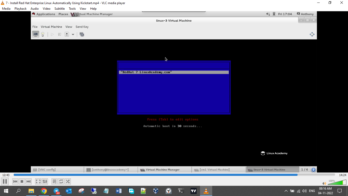
Task: Open Windows notification center
Action: (x=339, y=191)
